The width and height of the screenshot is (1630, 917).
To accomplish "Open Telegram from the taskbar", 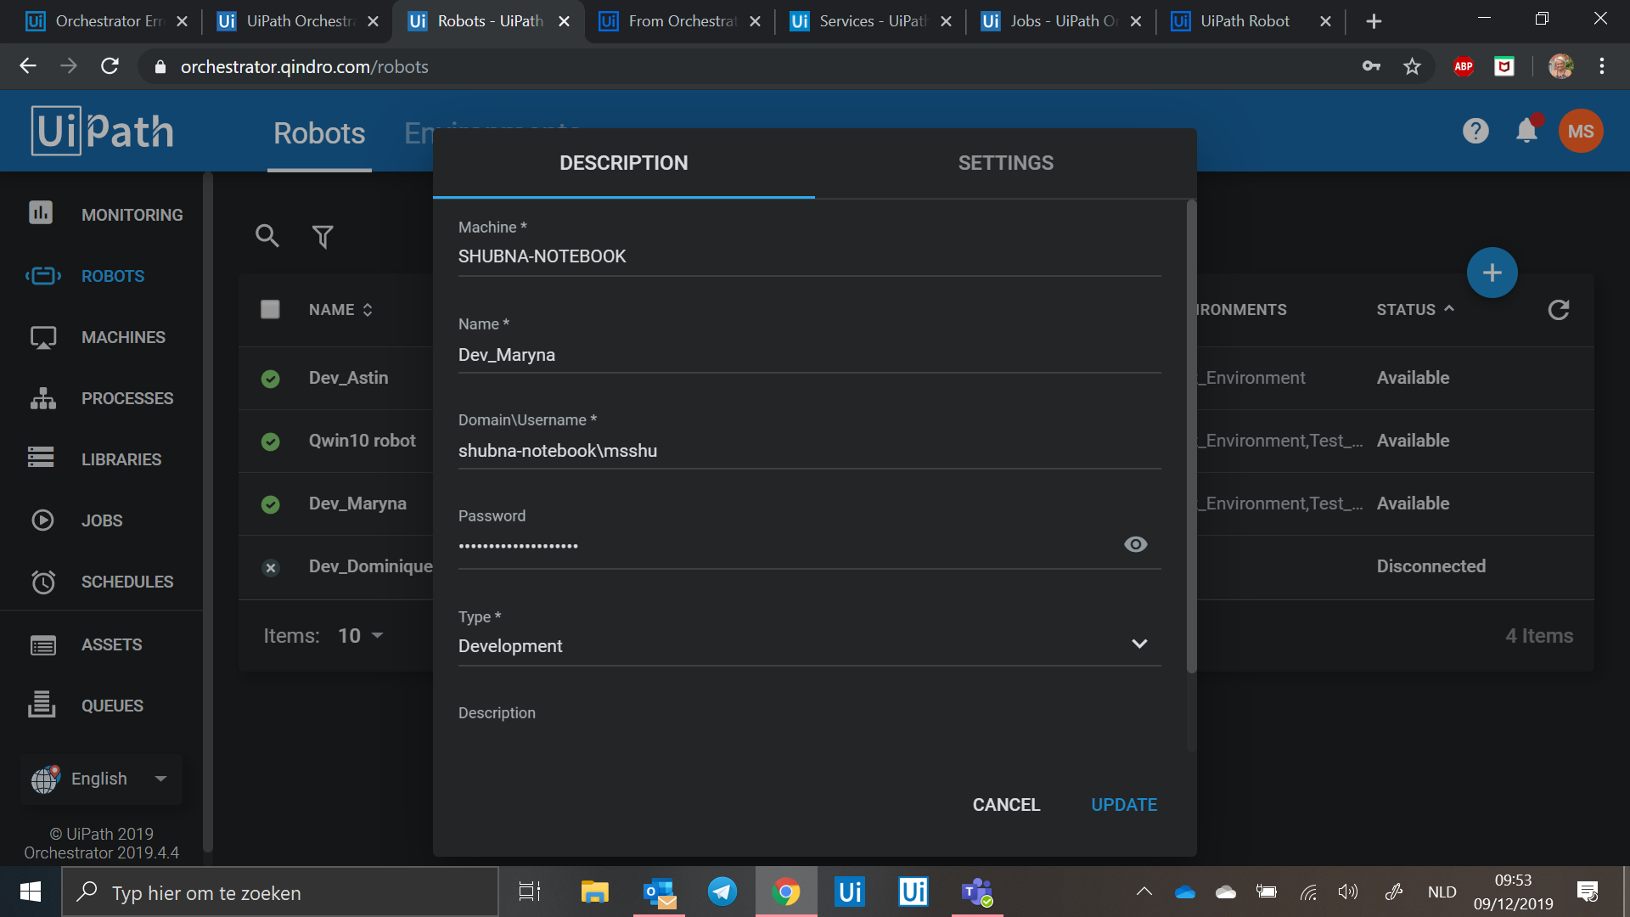I will (x=722, y=892).
